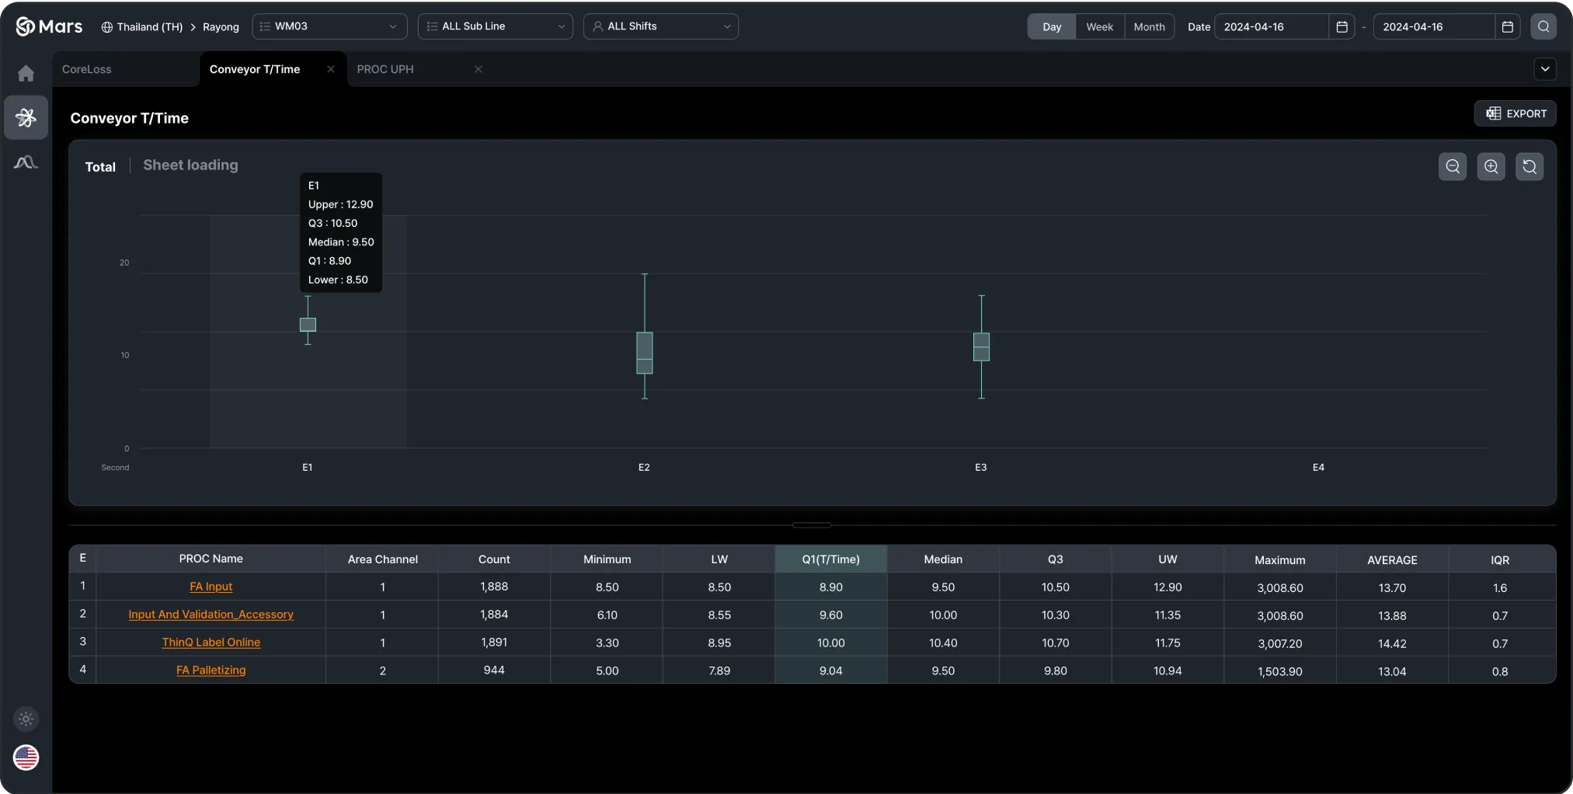Select the Home icon in the sidebar
Screen dimensions: 1573x794
[x=26, y=72]
